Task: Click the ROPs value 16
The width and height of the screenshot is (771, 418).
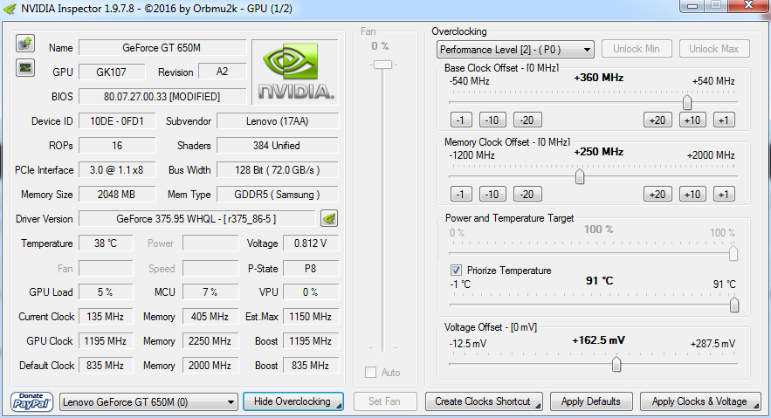Action: click(x=117, y=146)
